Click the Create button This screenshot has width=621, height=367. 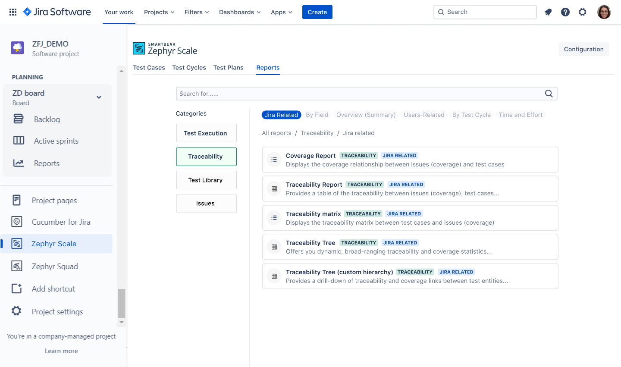click(317, 12)
